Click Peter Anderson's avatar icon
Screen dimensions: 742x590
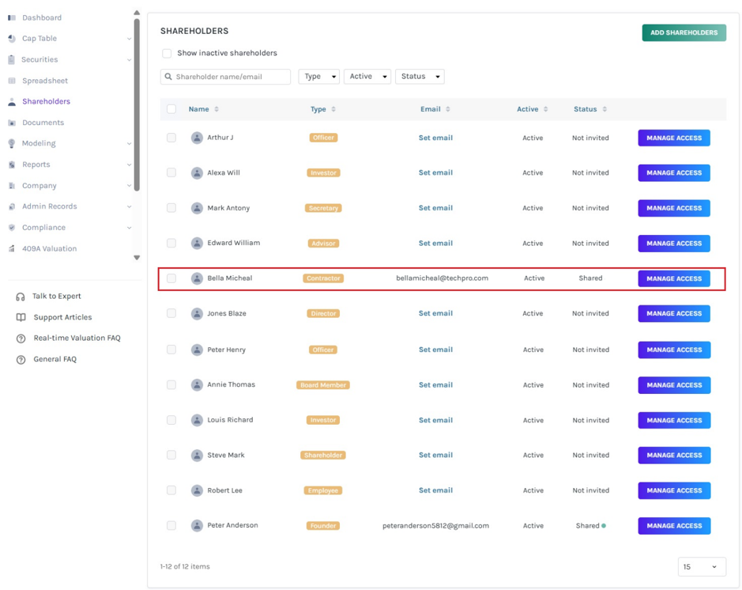(x=197, y=526)
